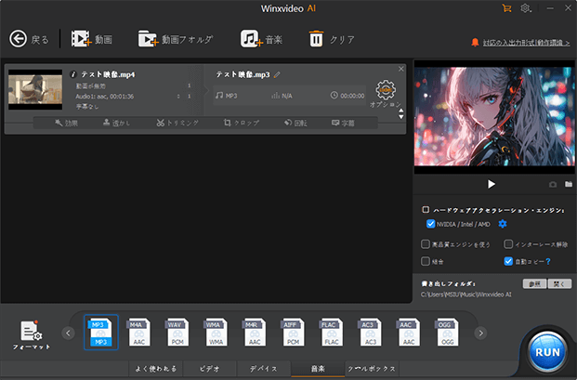Open 自動コピー help question mark
Viewport: 577px width, 380px height.
(548, 262)
